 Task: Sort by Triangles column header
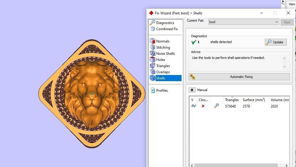tap(232, 100)
